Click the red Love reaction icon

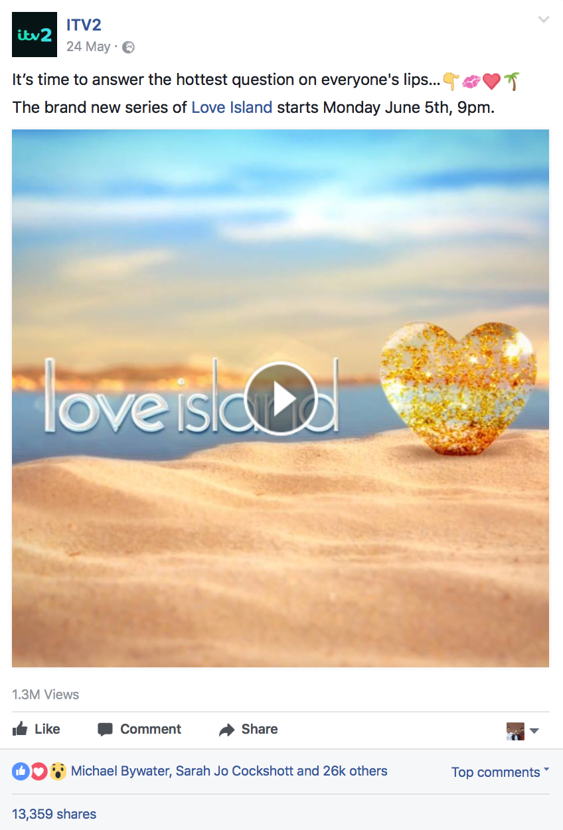point(39,772)
